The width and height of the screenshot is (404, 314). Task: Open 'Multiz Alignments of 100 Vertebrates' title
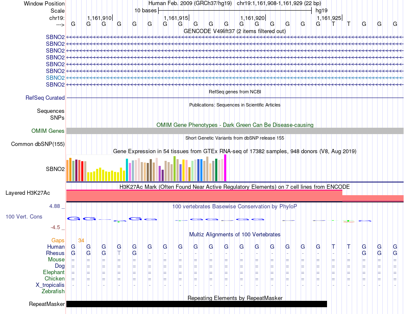[x=235, y=235]
